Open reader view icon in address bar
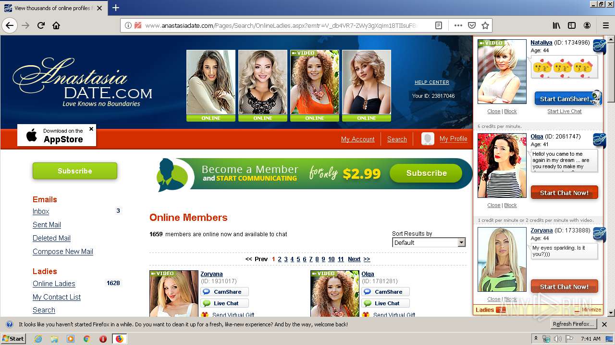This screenshot has height=345, width=615. tap(438, 25)
